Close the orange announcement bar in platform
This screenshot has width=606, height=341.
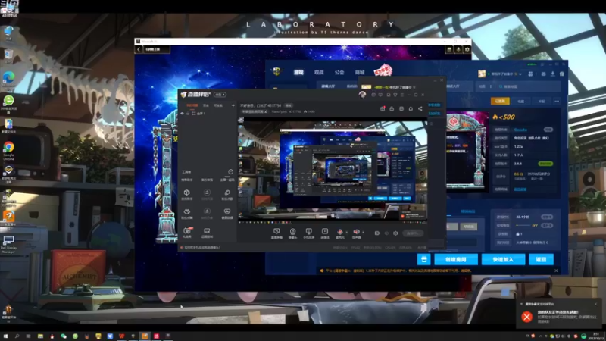pyautogui.click(x=556, y=271)
